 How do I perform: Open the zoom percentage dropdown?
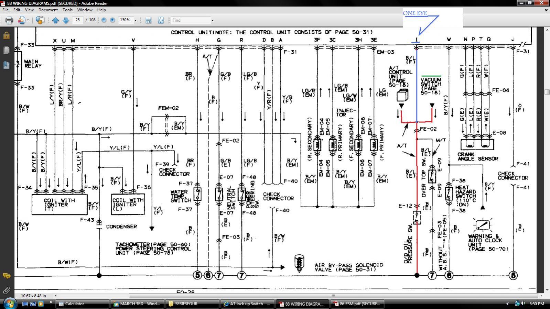click(x=136, y=20)
